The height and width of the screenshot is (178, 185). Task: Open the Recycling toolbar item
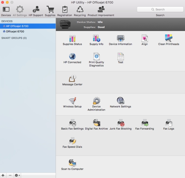(80, 11)
